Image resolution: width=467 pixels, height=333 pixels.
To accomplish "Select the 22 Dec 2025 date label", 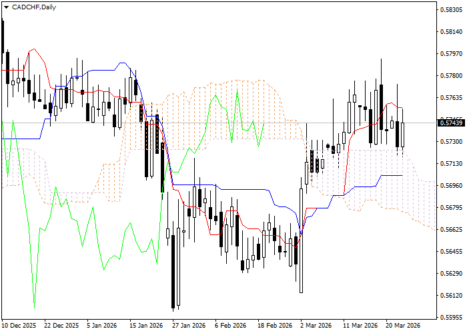I will pyautogui.click(x=61, y=326).
